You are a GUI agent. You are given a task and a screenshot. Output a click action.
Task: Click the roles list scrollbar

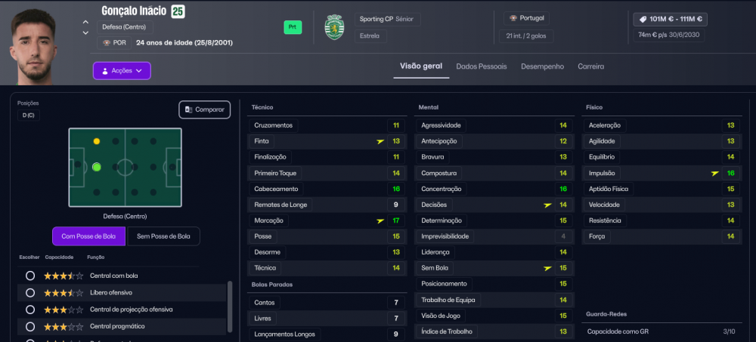click(x=230, y=307)
